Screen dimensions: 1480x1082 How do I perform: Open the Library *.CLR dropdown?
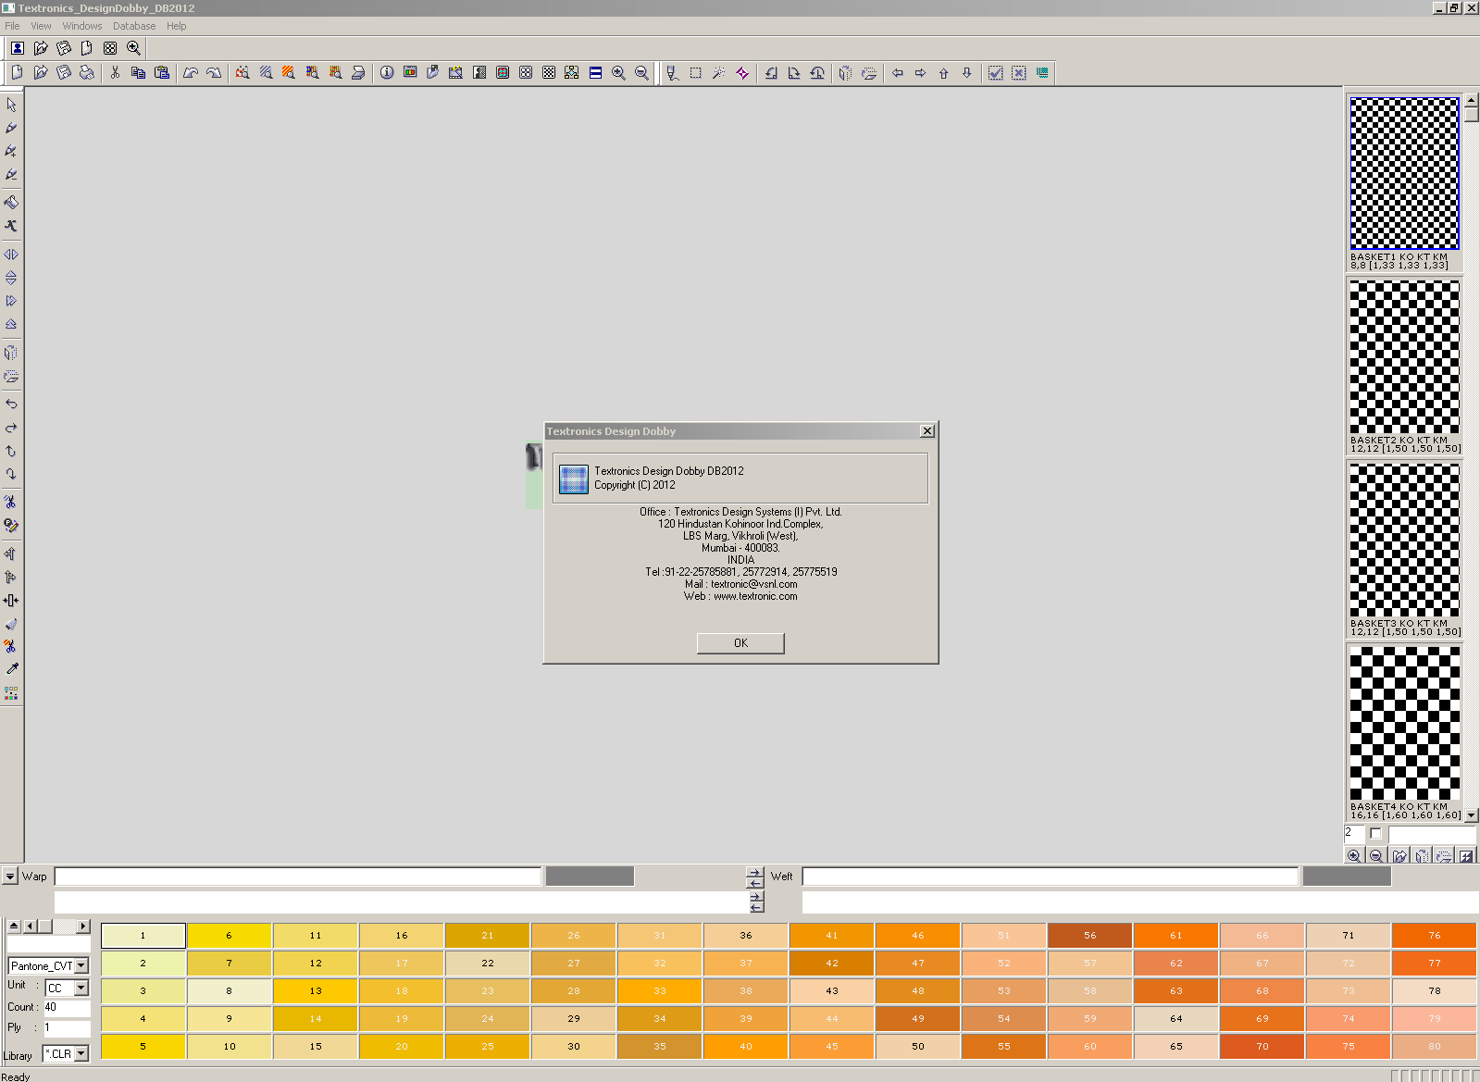point(81,1053)
